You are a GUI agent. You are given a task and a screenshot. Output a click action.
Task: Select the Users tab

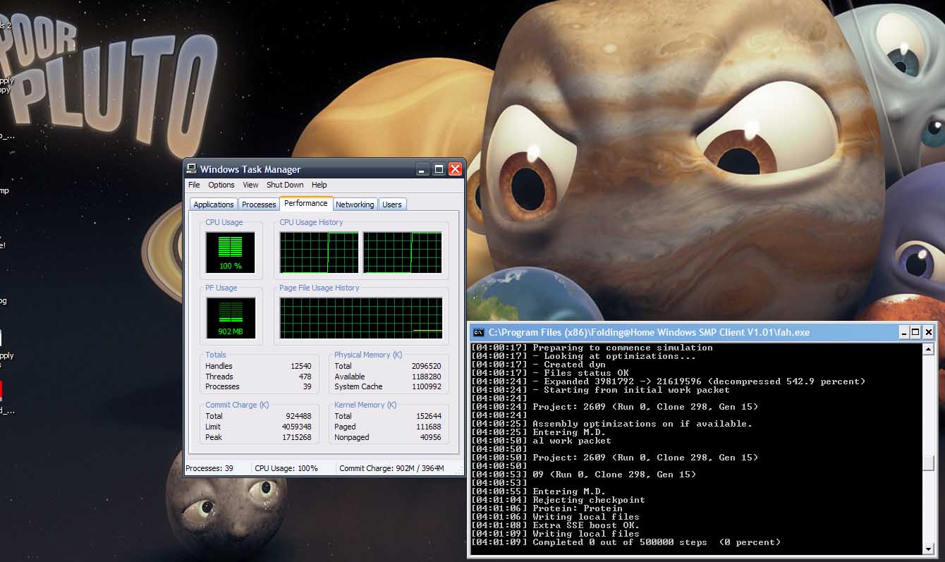392,204
